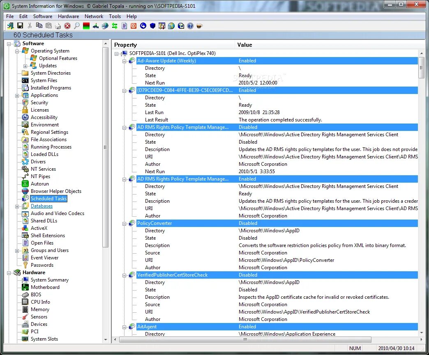Screen dimensions: 429x355
Task: Click the Paste clipboard icon
Action: pyautogui.click(x=48, y=26)
